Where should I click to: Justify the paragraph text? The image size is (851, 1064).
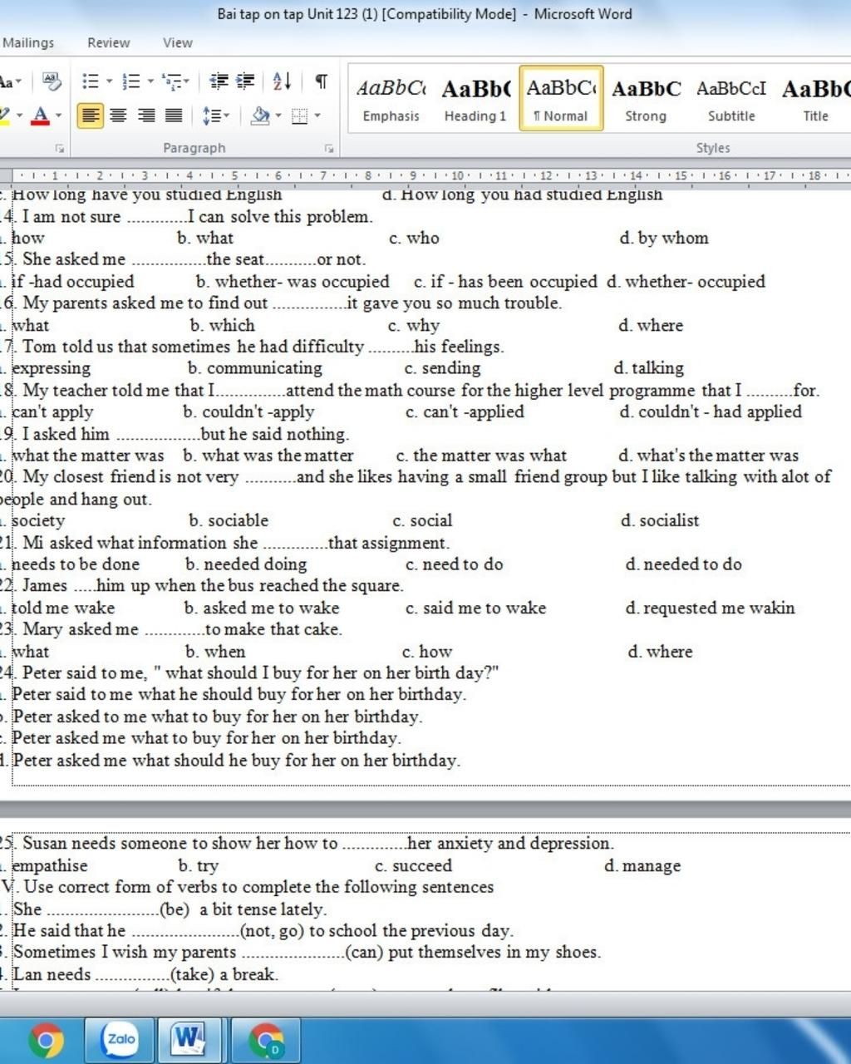pos(174,116)
